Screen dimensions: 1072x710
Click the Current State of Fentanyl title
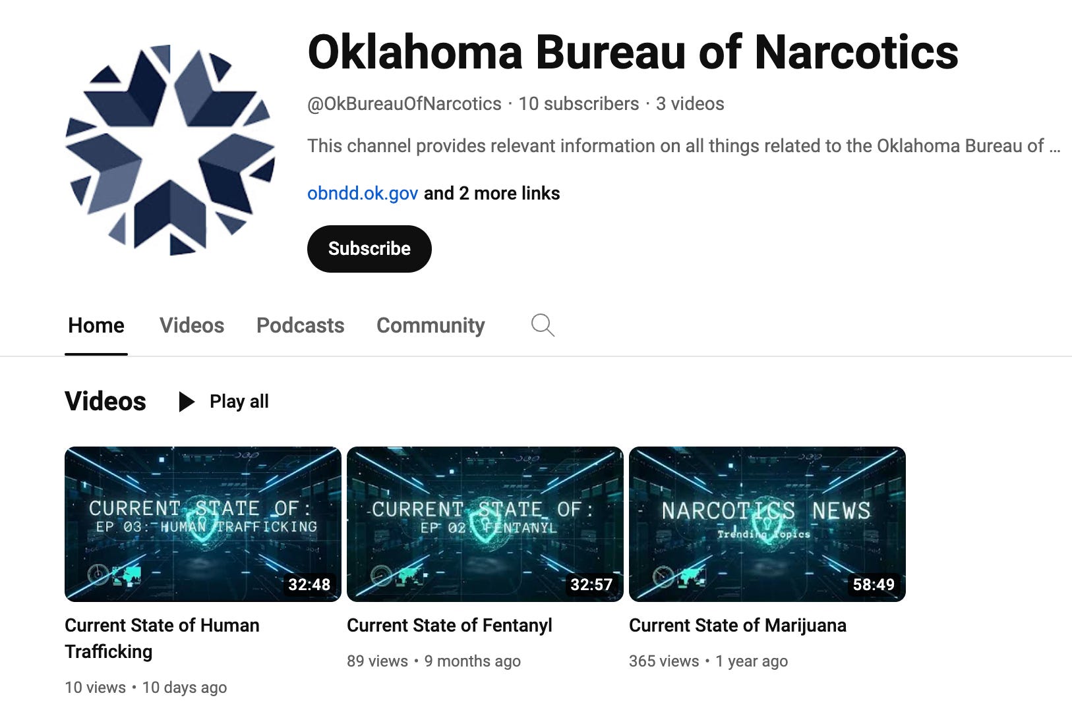(x=450, y=625)
